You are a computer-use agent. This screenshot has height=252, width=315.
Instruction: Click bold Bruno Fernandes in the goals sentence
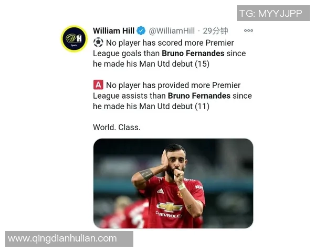[193, 53]
